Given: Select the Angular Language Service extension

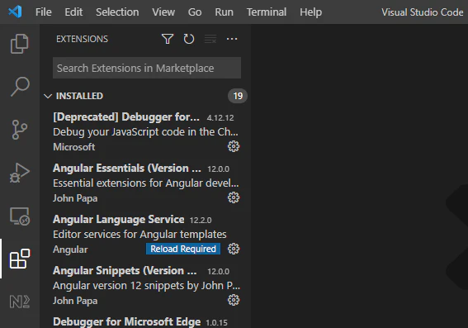Looking at the screenshot, I should tap(145, 234).
